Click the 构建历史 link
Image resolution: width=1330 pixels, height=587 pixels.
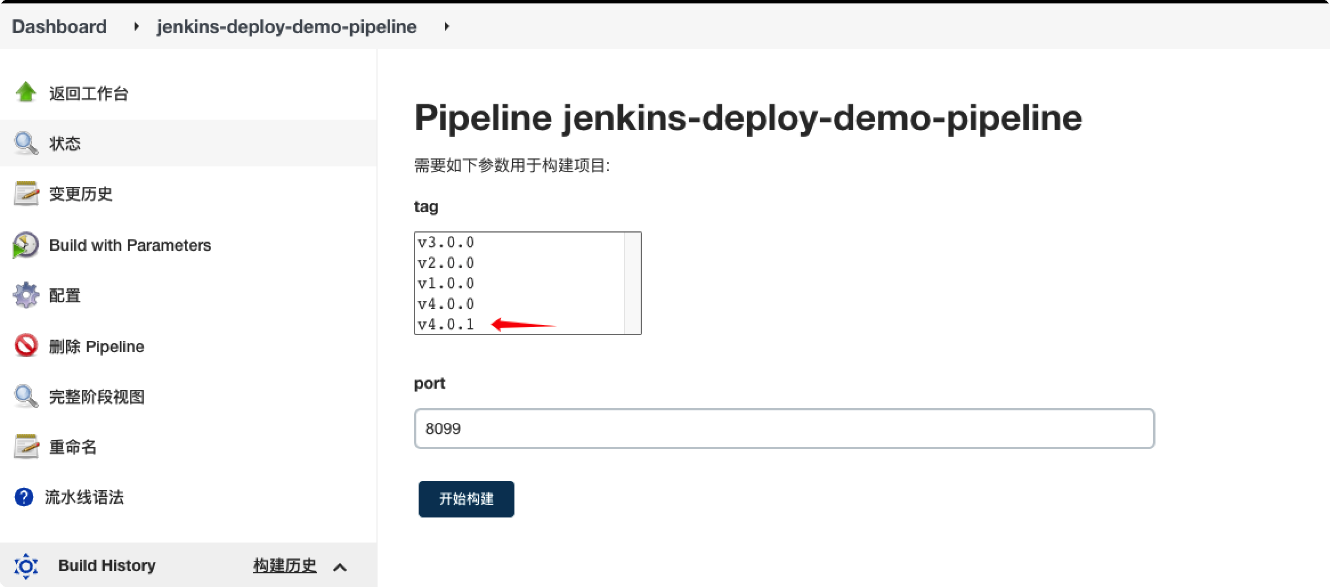[x=285, y=565]
